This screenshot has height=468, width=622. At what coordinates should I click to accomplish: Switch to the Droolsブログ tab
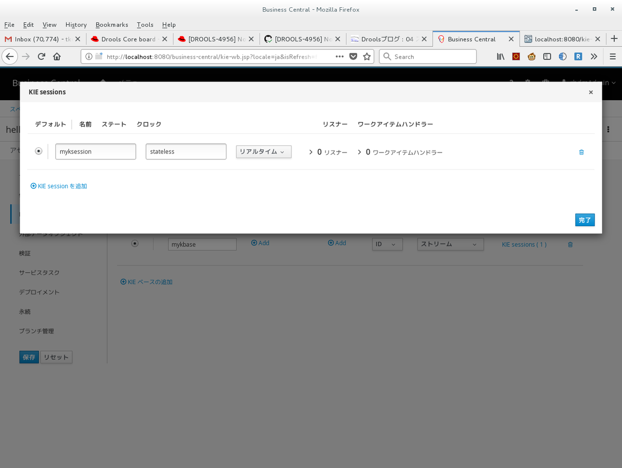(389, 39)
